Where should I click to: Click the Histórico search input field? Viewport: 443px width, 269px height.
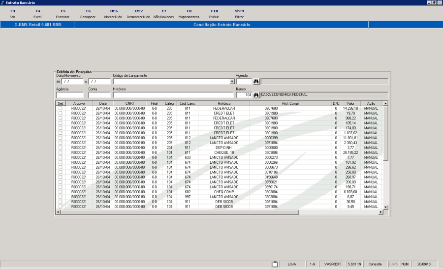[x=172, y=95]
